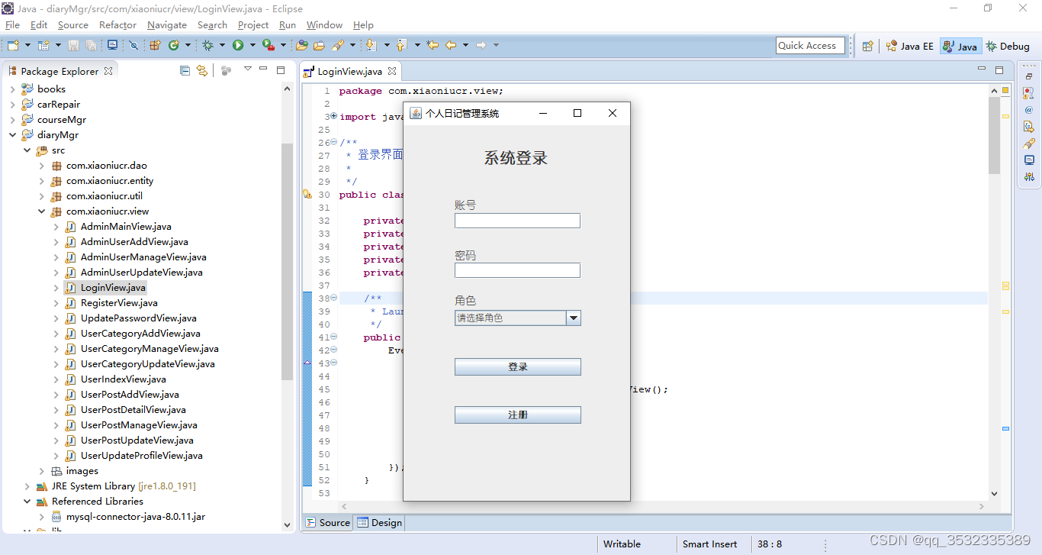The height and width of the screenshot is (555, 1042).
Task: Click the 账号 account input field
Action: [517, 221]
